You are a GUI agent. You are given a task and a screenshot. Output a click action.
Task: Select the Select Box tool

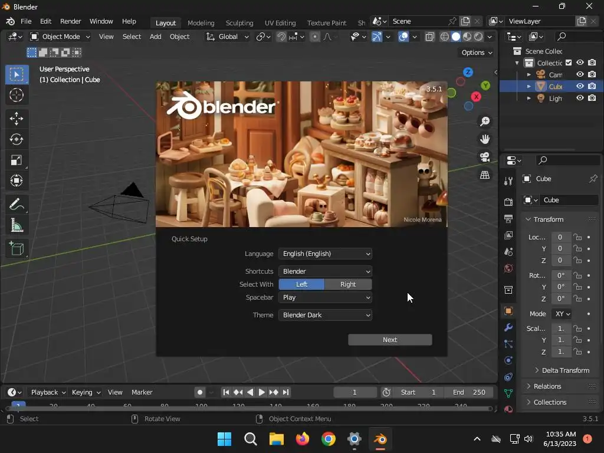[17, 74]
